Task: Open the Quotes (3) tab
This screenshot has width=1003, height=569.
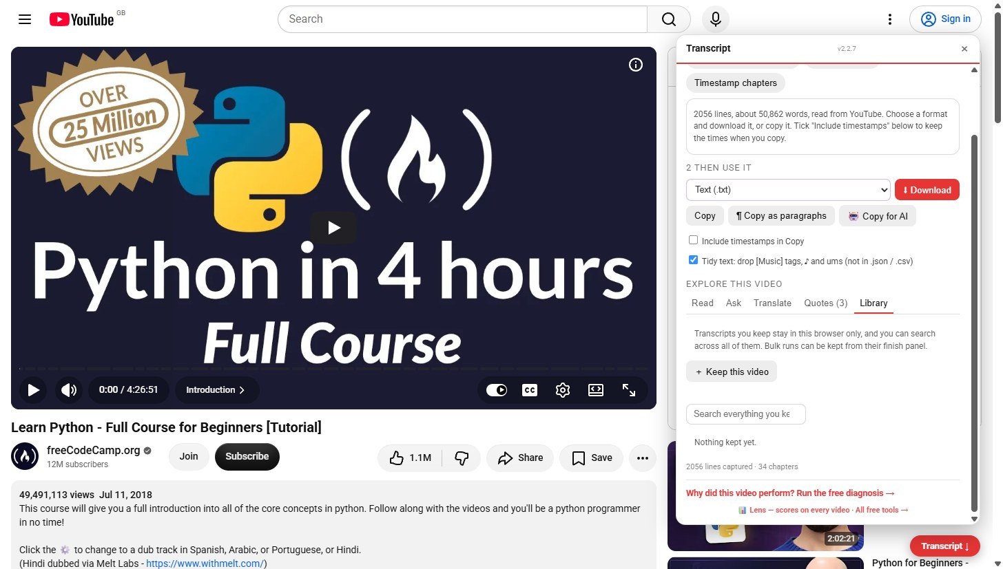Action: (826, 303)
